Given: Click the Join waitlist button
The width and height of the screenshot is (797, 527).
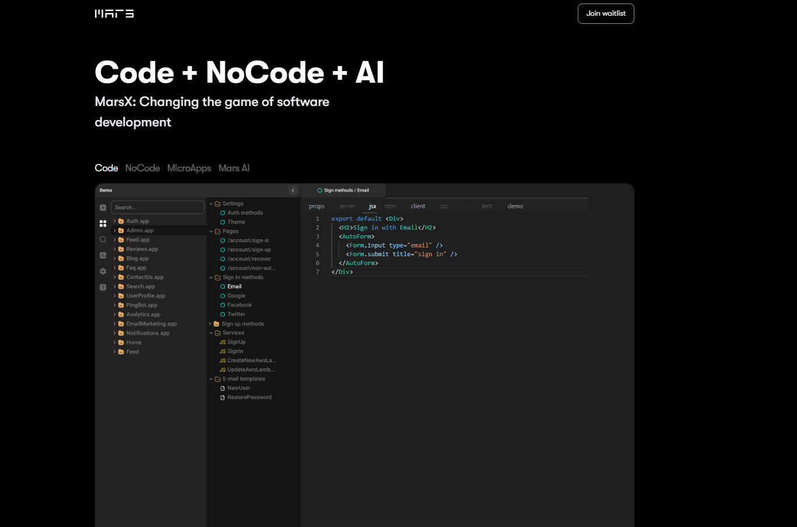Looking at the screenshot, I should point(606,13).
